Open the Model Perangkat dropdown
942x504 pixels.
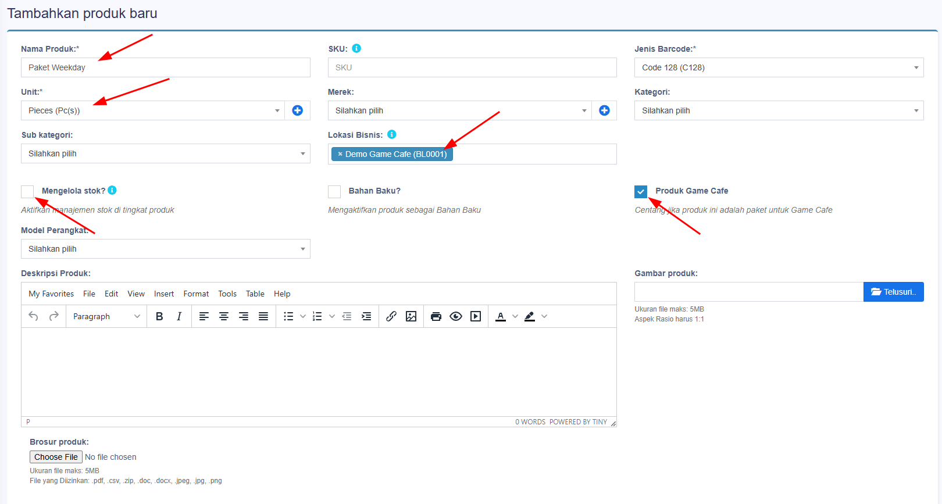pos(166,249)
